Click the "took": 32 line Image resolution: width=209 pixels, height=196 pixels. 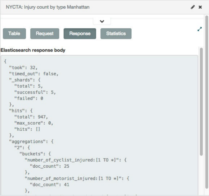(23, 68)
